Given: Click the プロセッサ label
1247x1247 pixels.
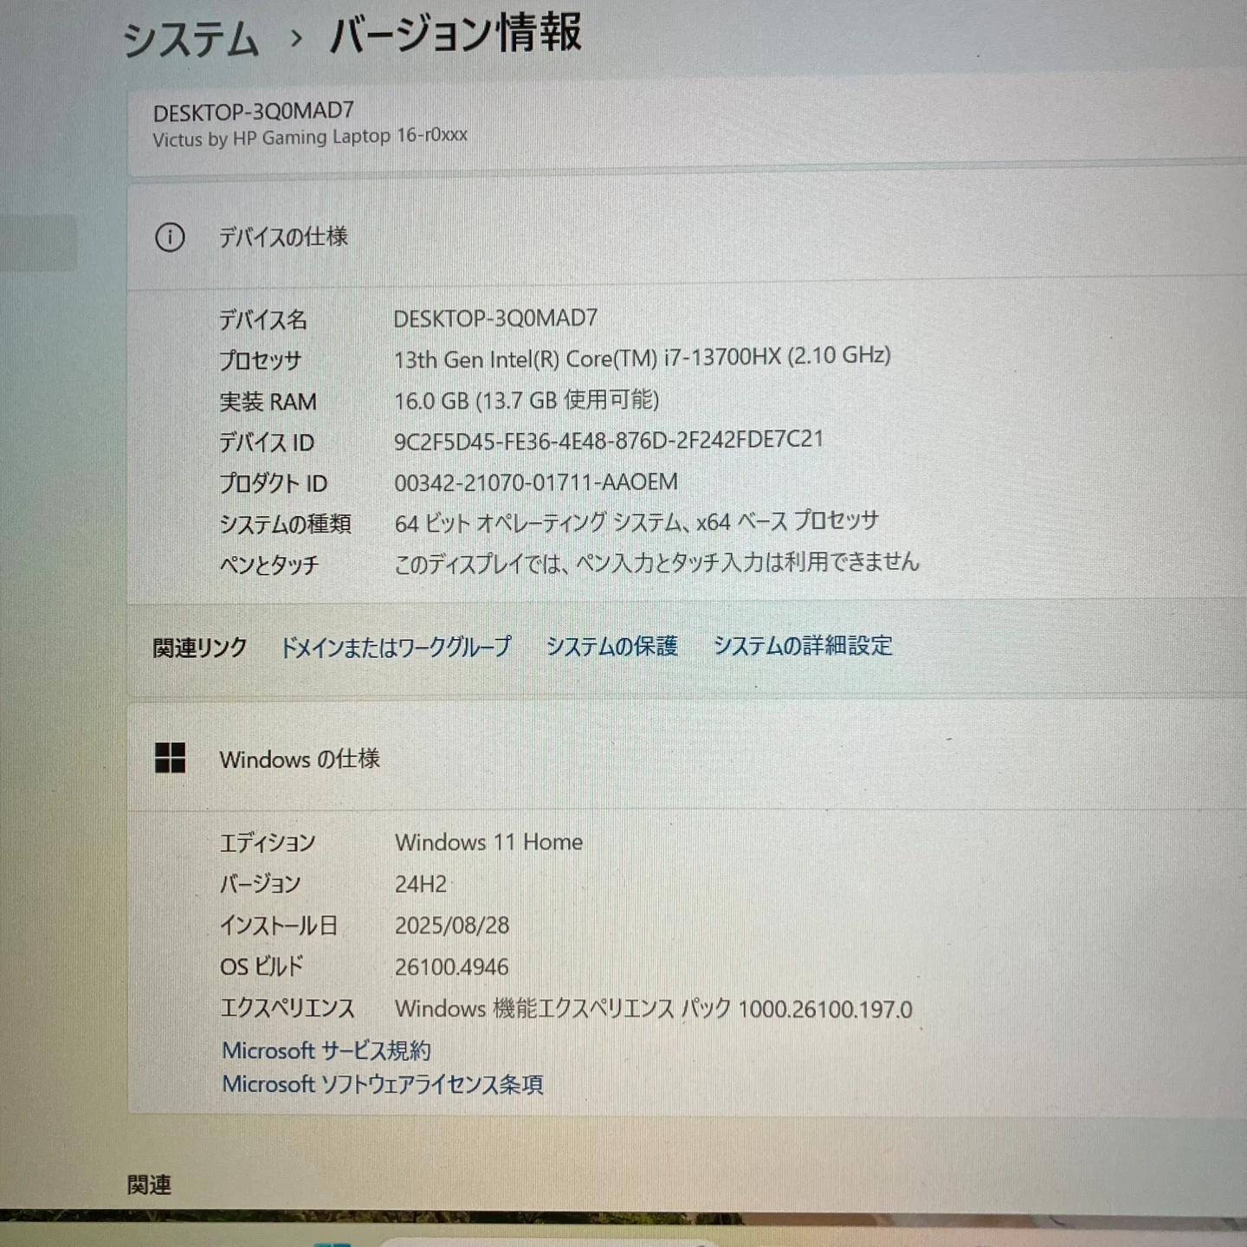Looking at the screenshot, I should [261, 360].
